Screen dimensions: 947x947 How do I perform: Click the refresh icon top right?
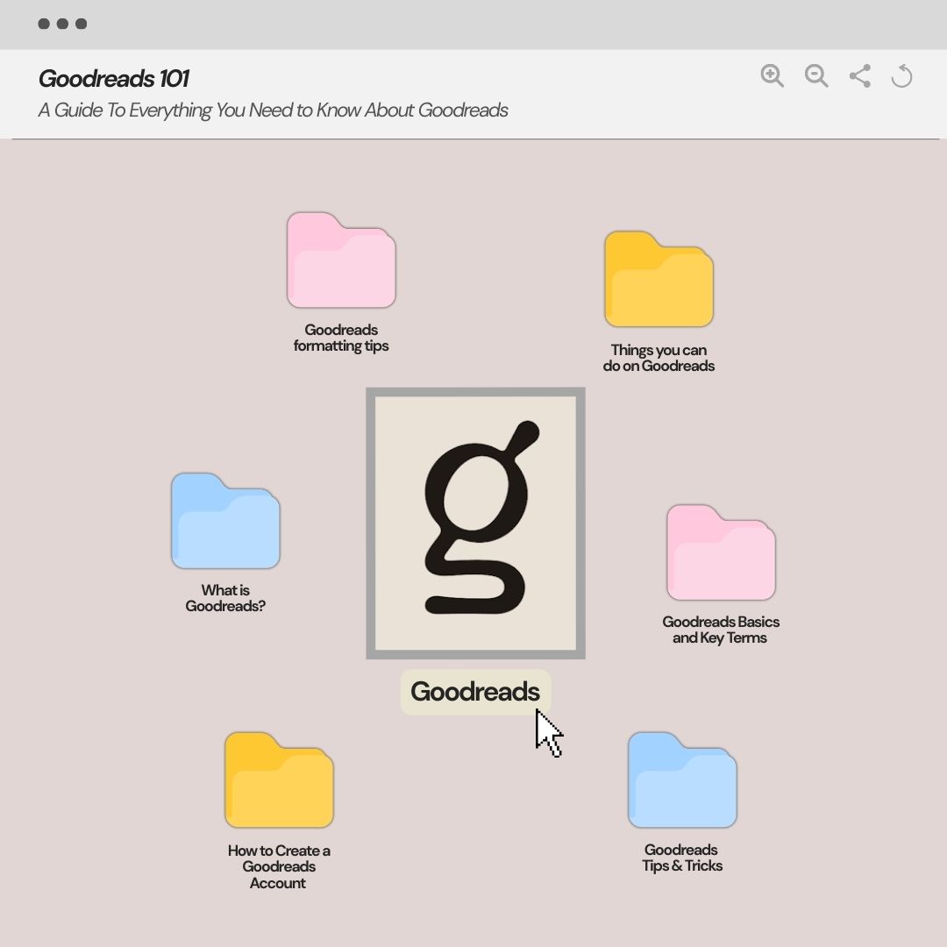(901, 77)
